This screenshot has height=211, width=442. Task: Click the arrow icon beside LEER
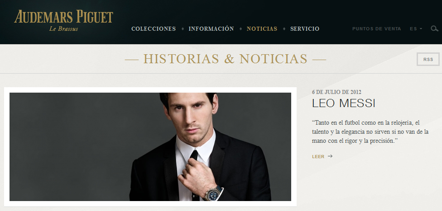tap(330, 156)
